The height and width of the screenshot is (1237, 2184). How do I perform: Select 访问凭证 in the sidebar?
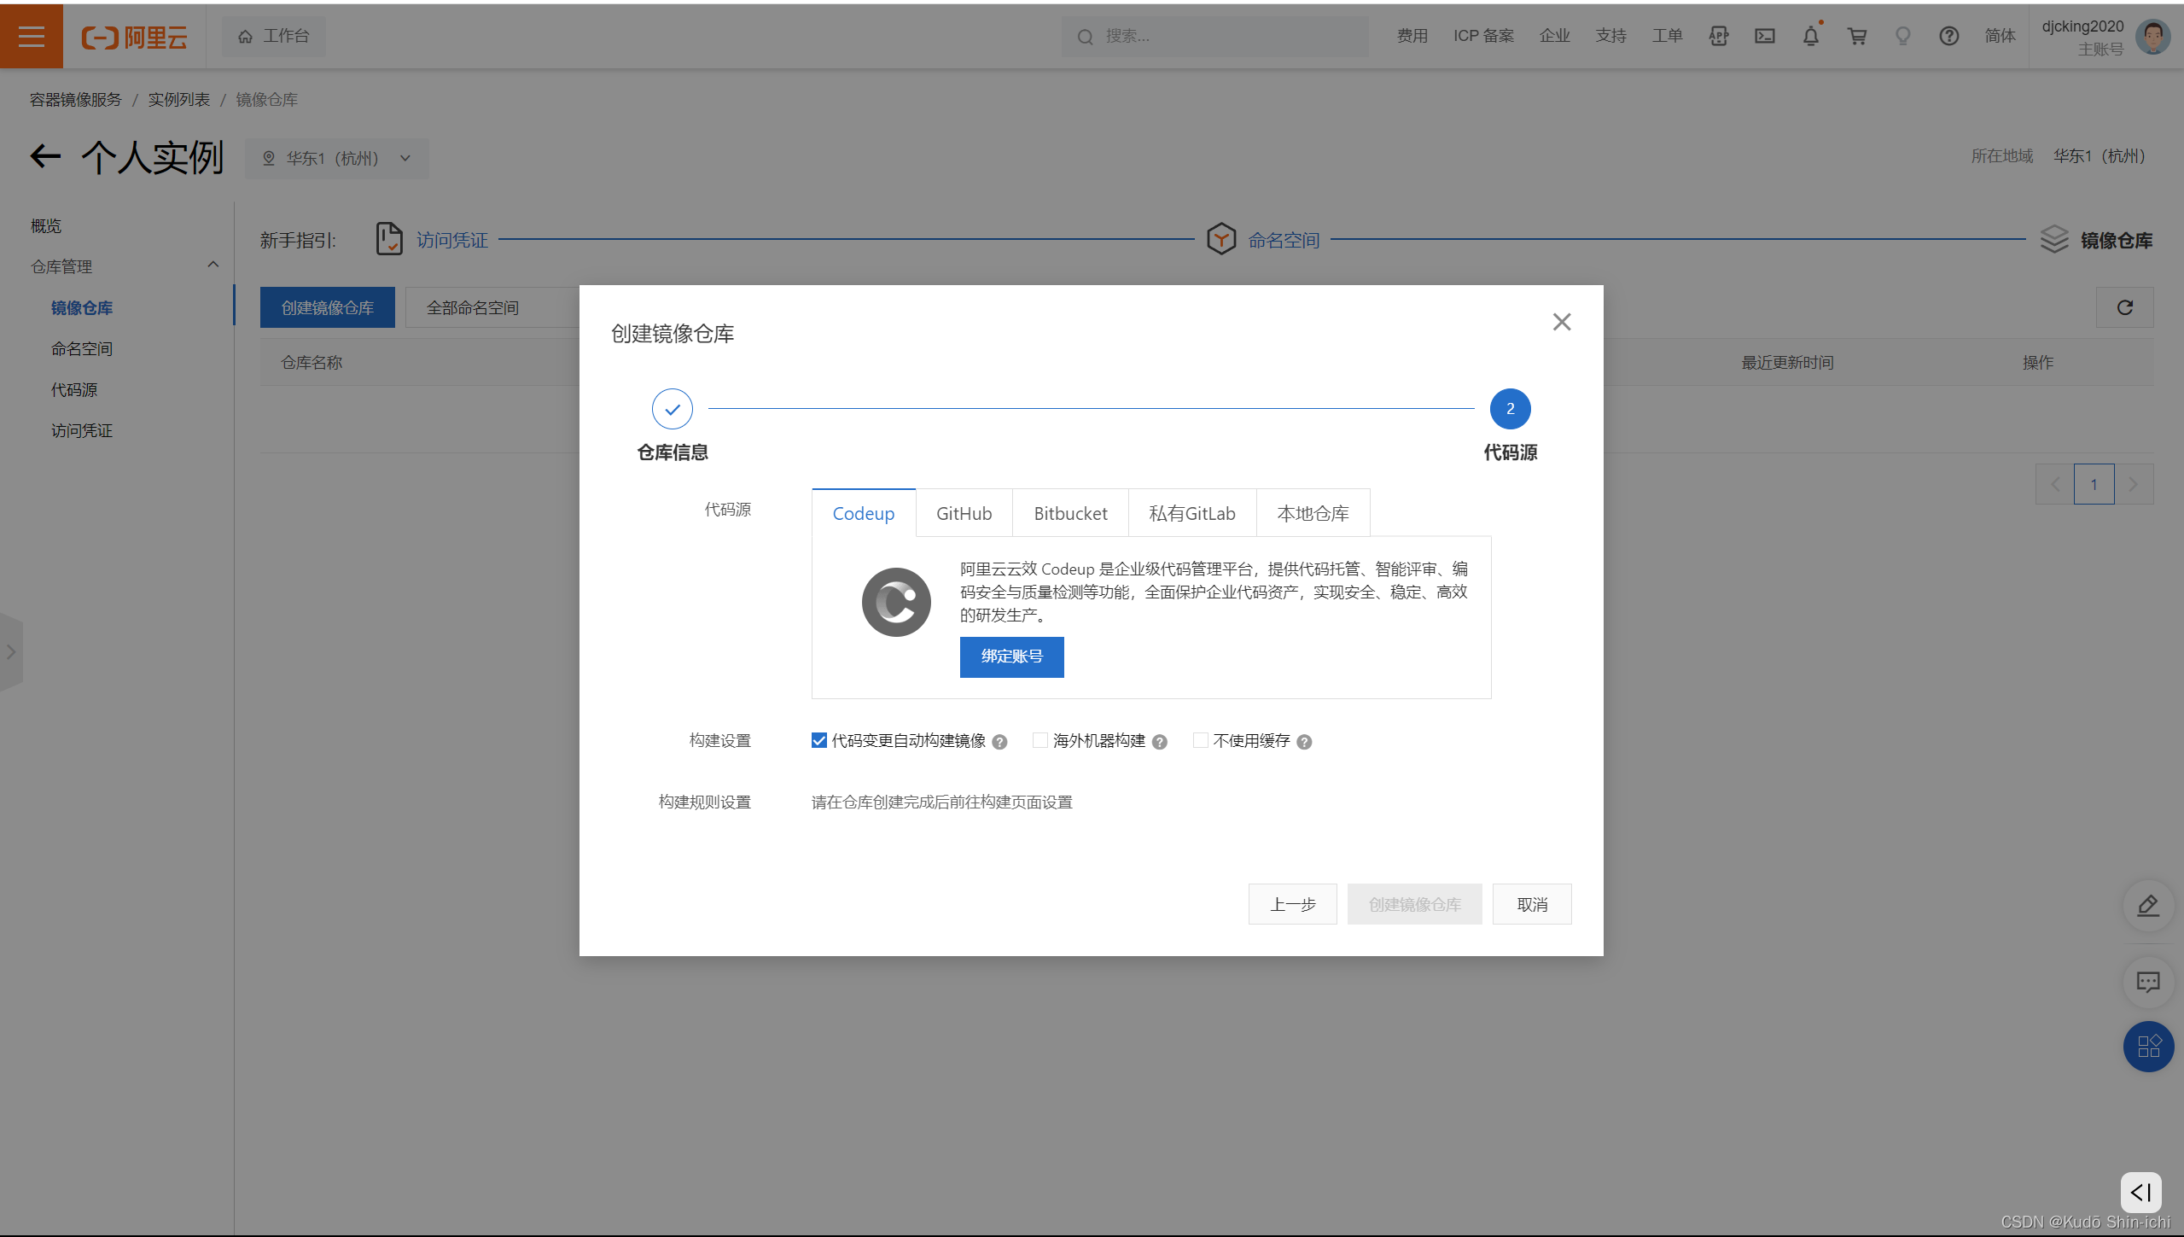click(x=82, y=430)
